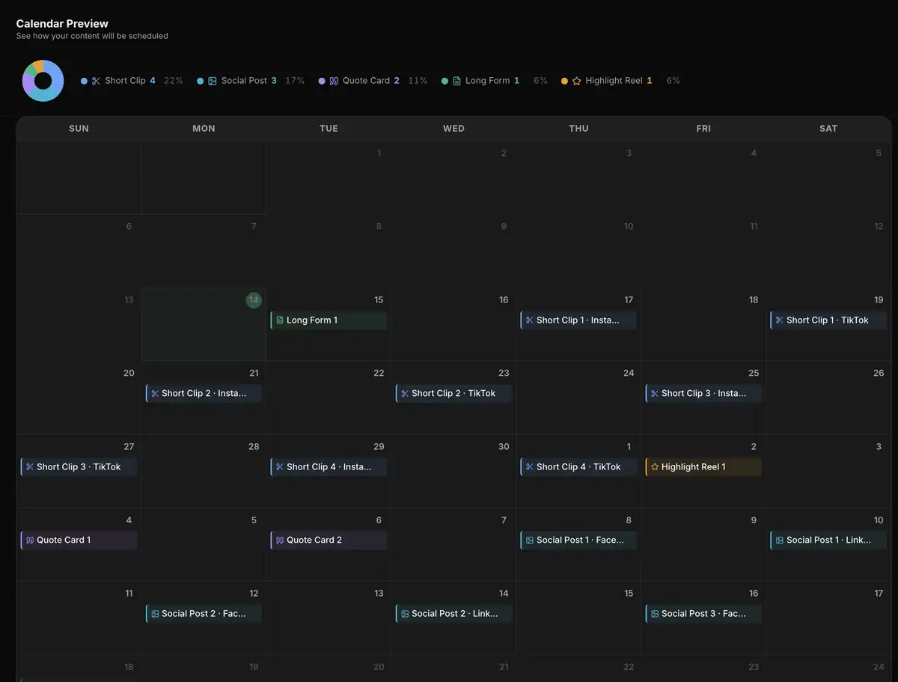
Task: Click scissors icon on Short Clip 2 Insta event
Action: tap(155, 394)
